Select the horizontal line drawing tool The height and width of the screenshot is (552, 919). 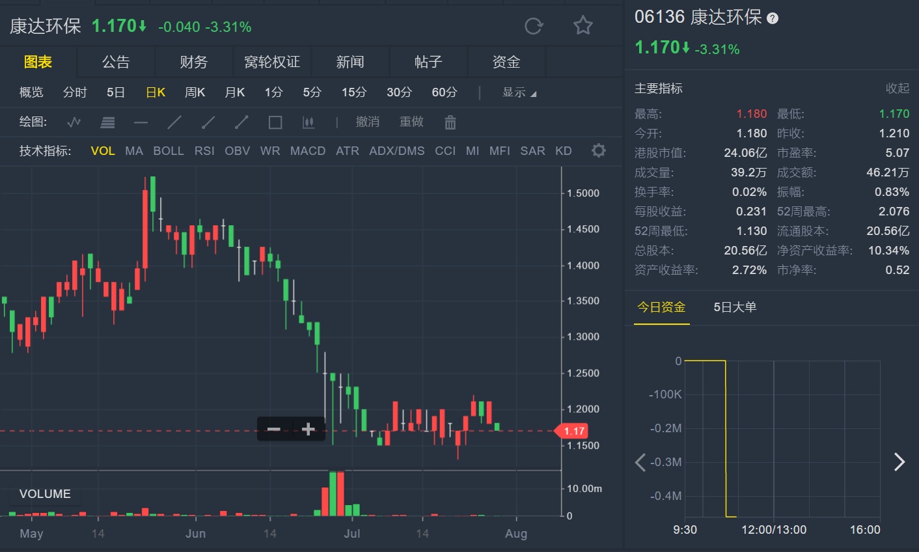click(141, 122)
